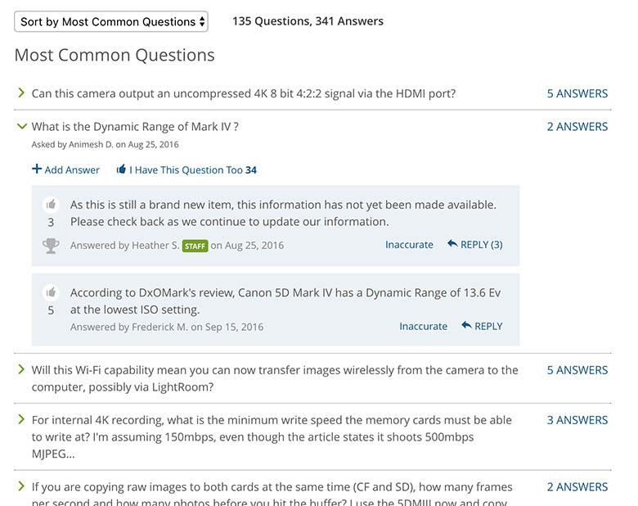Expand the uncompressed 4K HDMI question

pos(21,93)
